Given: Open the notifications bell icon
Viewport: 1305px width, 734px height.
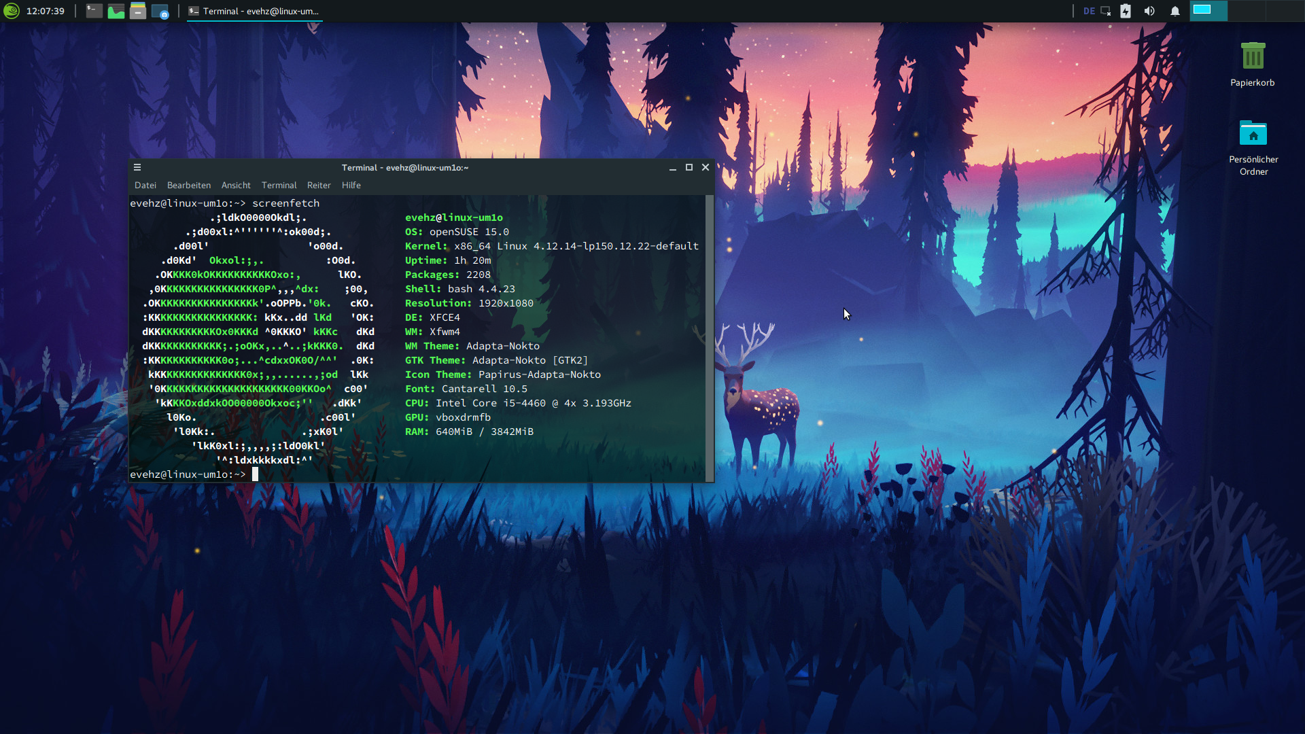Looking at the screenshot, I should 1174,11.
